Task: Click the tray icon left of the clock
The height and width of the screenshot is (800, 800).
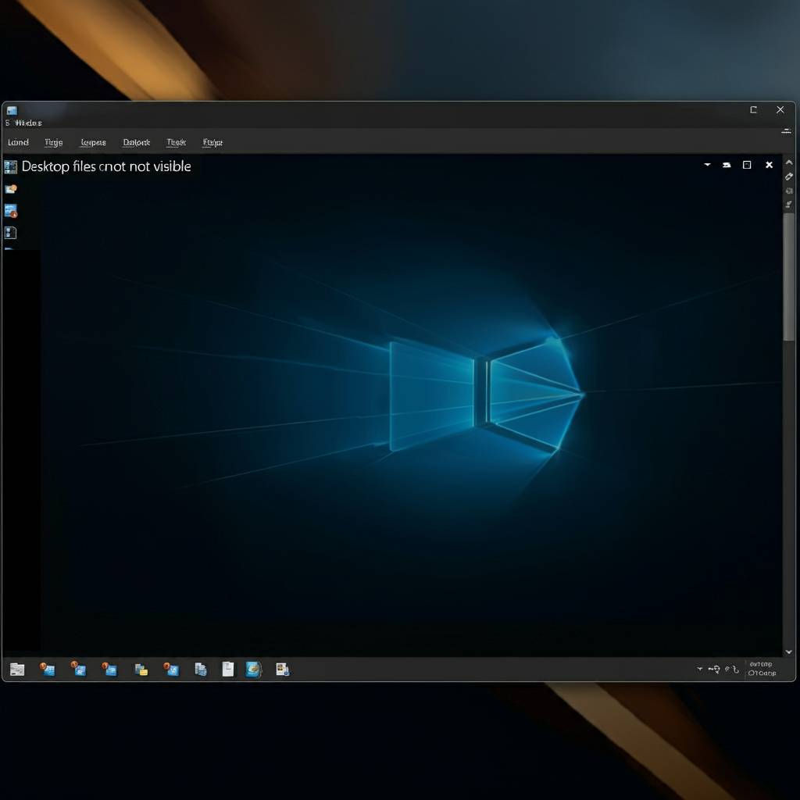Action: (731, 669)
